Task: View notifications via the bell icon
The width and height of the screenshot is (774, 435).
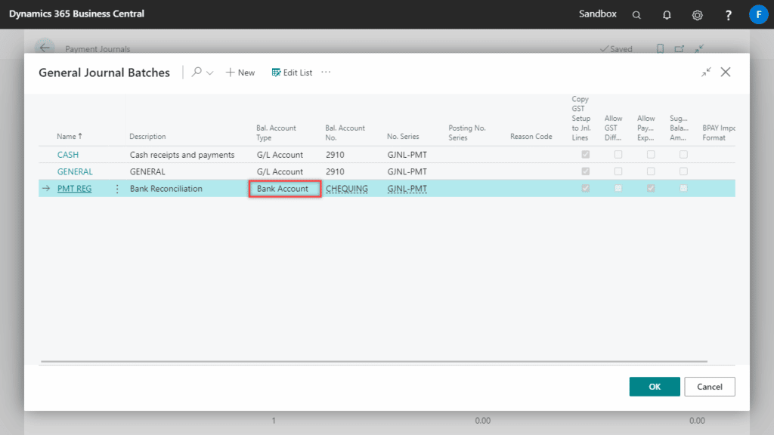Action: click(666, 14)
